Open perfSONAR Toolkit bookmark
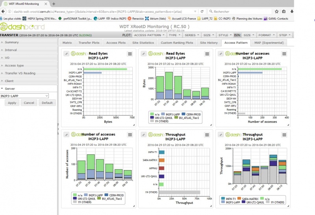This screenshot has height=215, width=315. [75, 19]
